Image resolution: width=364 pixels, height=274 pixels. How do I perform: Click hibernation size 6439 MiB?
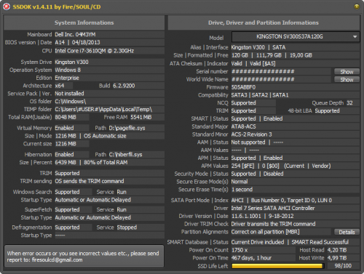pyautogui.click(x=66, y=162)
